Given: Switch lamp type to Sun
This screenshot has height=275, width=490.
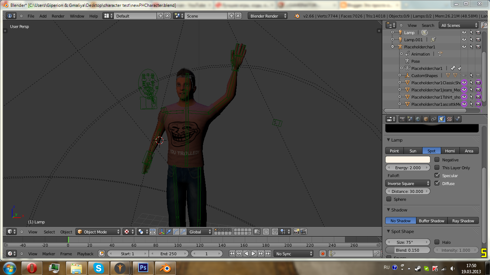Looking at the screenshot, I should tap(413, 151).
